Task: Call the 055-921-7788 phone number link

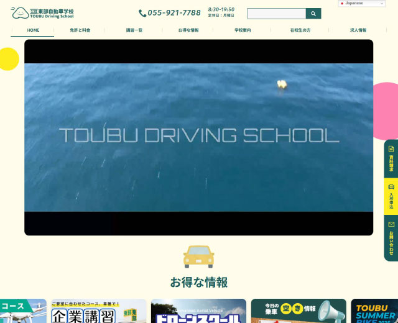Action: pyautogui.click(x=174, y=12)
